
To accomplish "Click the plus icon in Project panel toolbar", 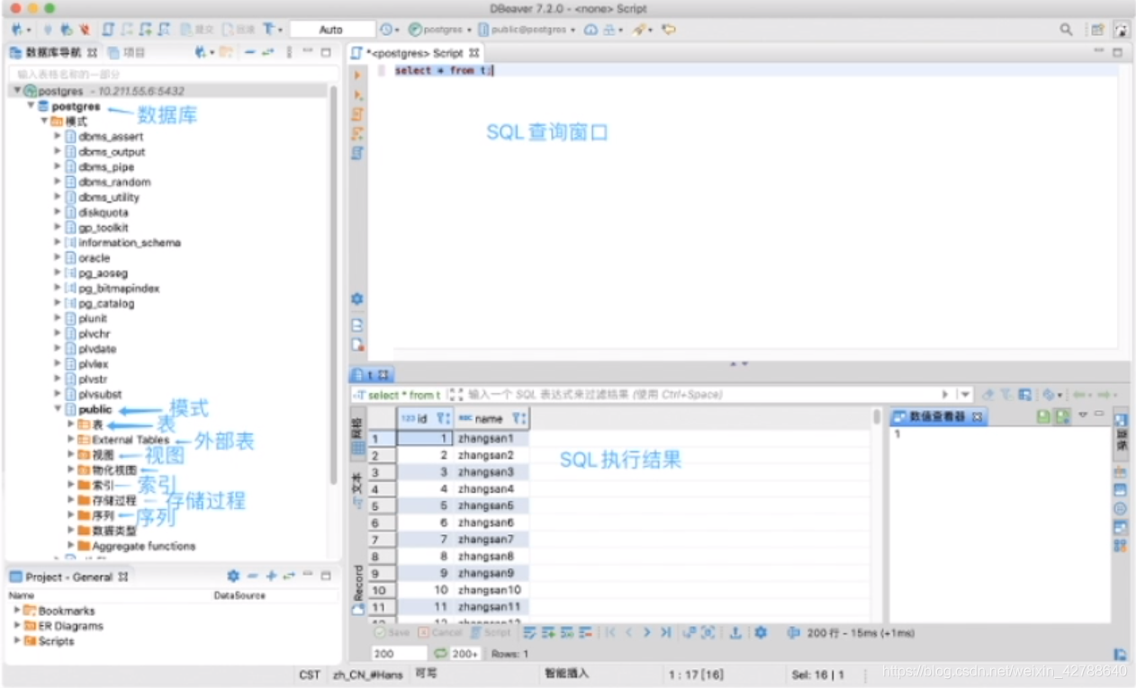I will pos(271,576).
